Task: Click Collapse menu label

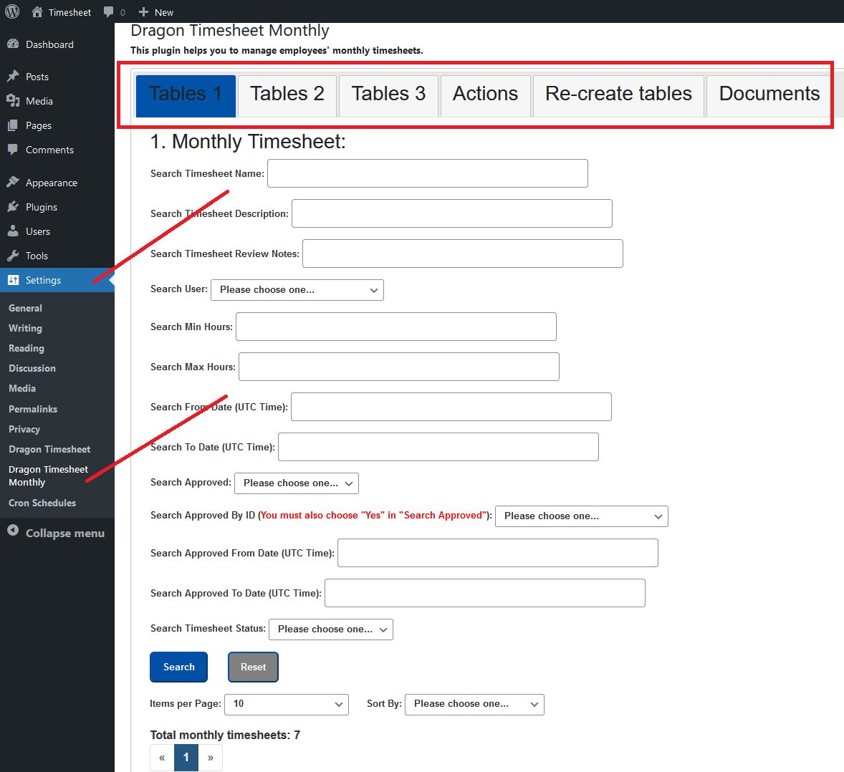Action: (x=65, y=533)
